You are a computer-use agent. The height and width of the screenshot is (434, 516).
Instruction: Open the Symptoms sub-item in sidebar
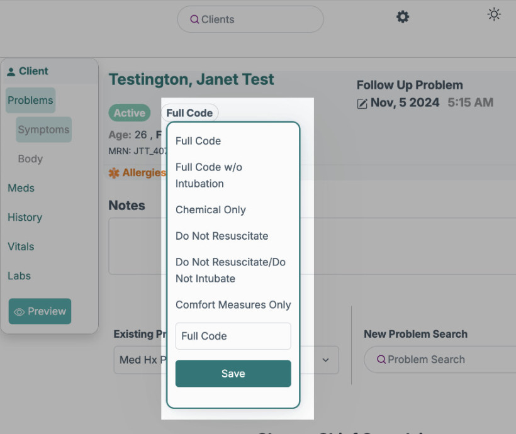pyautogui.click(x=43, y=130)
